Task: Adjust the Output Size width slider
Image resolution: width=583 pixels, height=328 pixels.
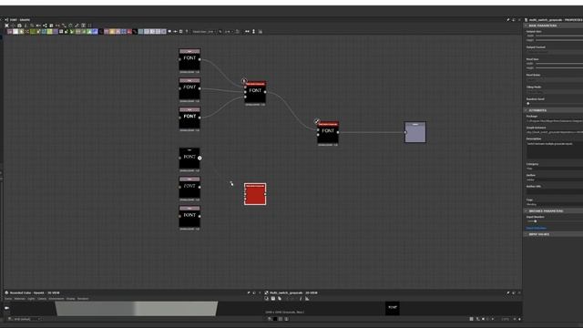Action: [558, 36]
